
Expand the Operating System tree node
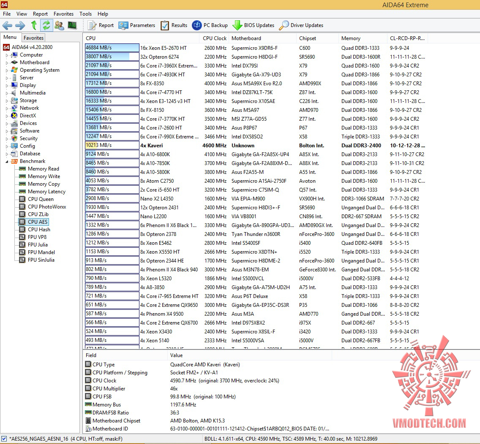pos(7,70)
